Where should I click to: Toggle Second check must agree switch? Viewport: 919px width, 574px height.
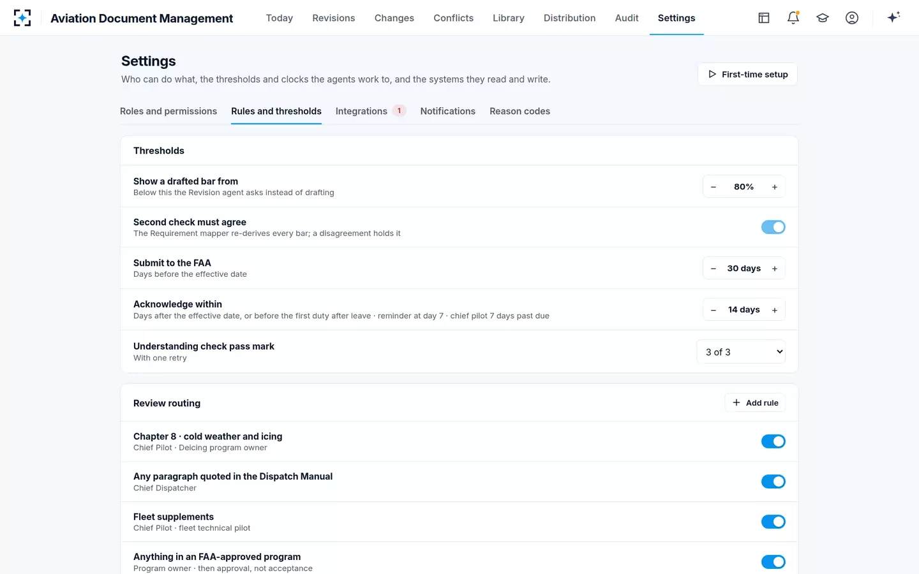773,227
